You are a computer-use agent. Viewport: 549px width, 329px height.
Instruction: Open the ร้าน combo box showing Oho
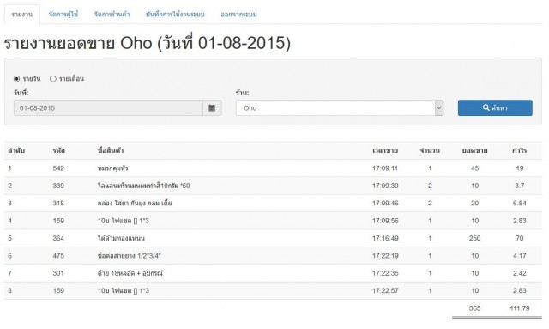point(340,108)
